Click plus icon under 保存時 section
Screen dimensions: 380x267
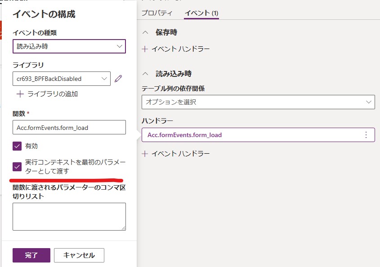[x=145, y=49]
